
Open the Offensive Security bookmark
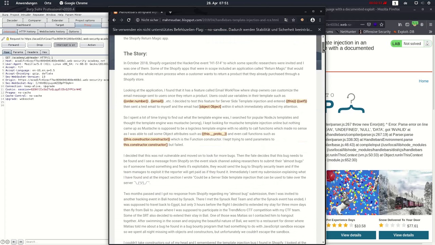pos(374,32)
